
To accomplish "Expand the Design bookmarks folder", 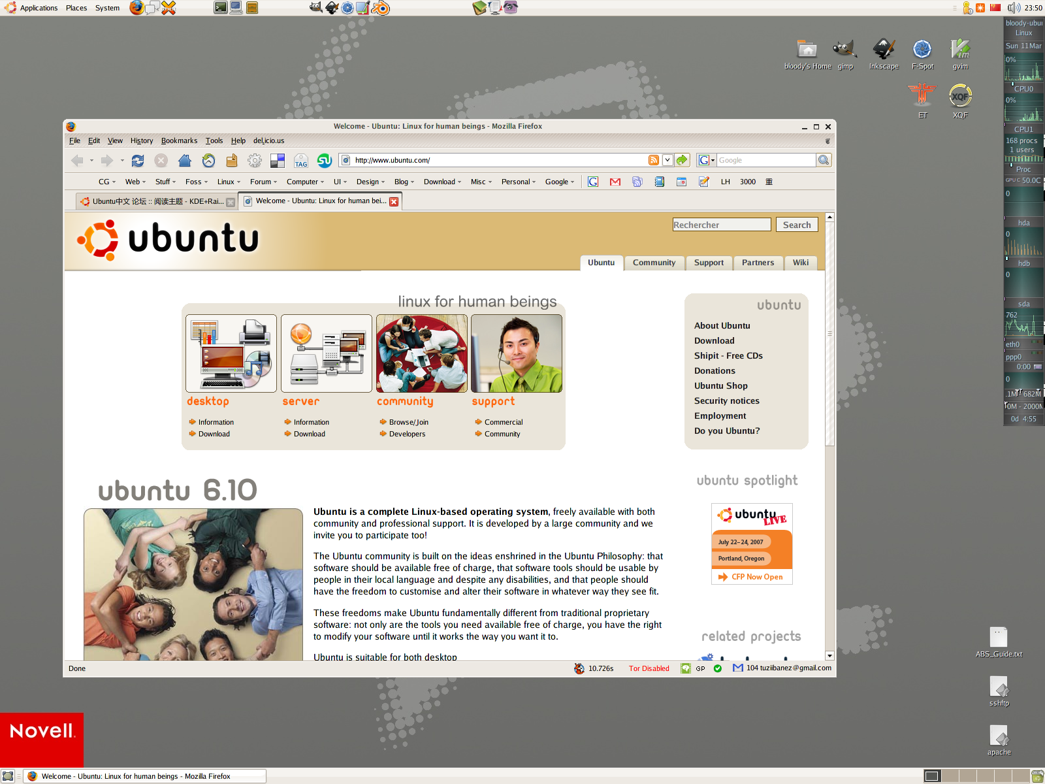I will (370, 182).
